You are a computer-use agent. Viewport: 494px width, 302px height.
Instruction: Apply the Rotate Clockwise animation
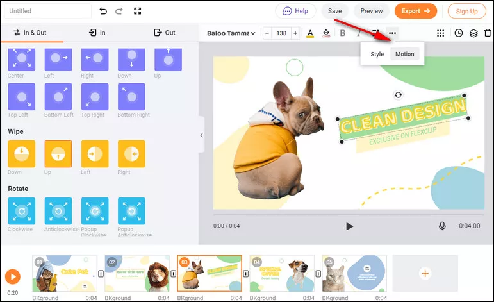click(21, 211)
